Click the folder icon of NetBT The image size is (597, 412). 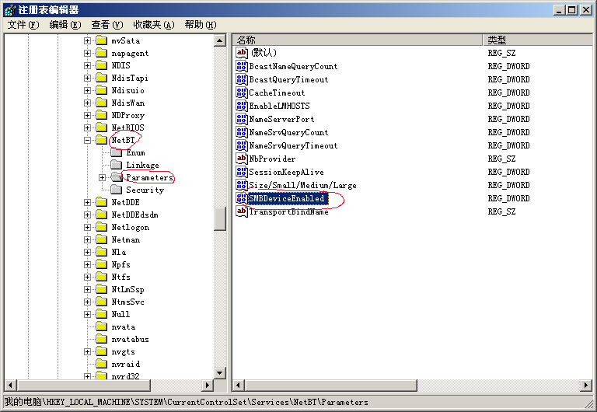pyautogui.click(x=101, y=140)
